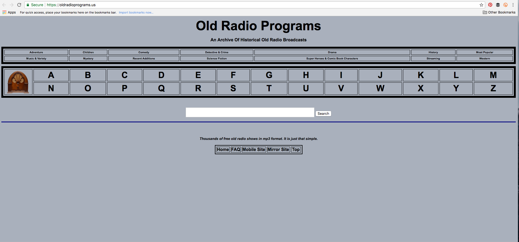Open the Pinterest extension icon
Viewport: 519px width, 242px height.
(490, 5)
